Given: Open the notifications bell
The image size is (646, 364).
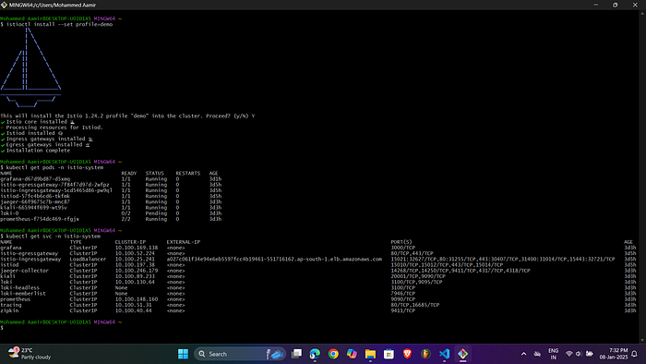Looking at the screenshot, I should tap(635, 354).
